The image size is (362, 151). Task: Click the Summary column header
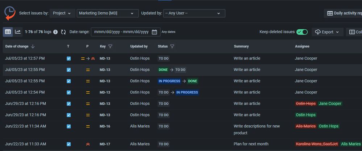pyautogui.click(x=241, y=46)
